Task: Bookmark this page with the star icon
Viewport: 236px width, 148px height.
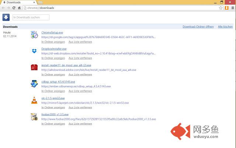Action: tap(221, 8)
